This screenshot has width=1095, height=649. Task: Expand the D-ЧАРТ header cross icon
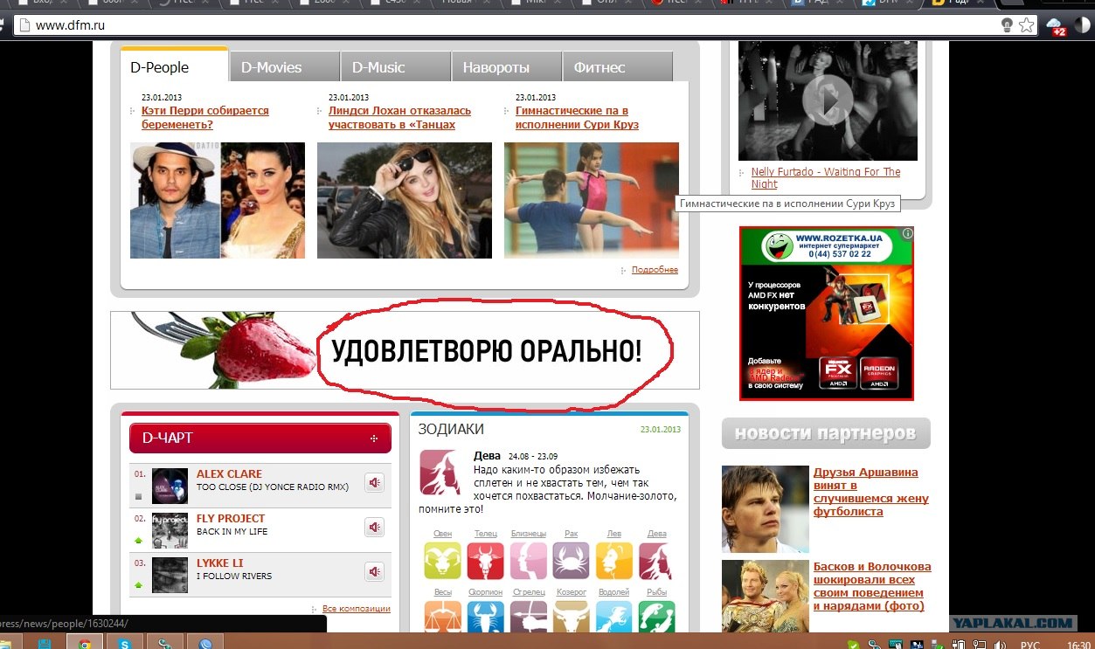click(x=374, y=438)
